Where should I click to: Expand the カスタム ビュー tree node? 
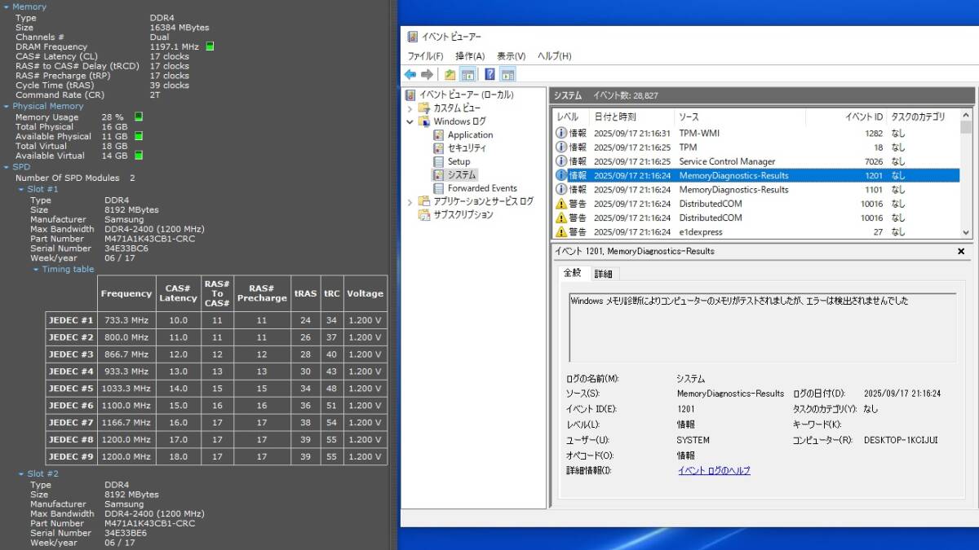click(410, 108)
